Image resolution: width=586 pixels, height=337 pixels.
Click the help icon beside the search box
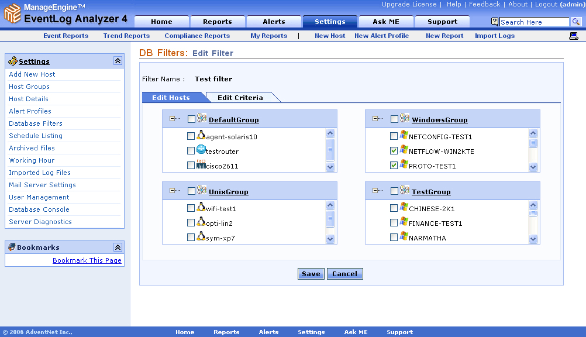coord(494,22)
